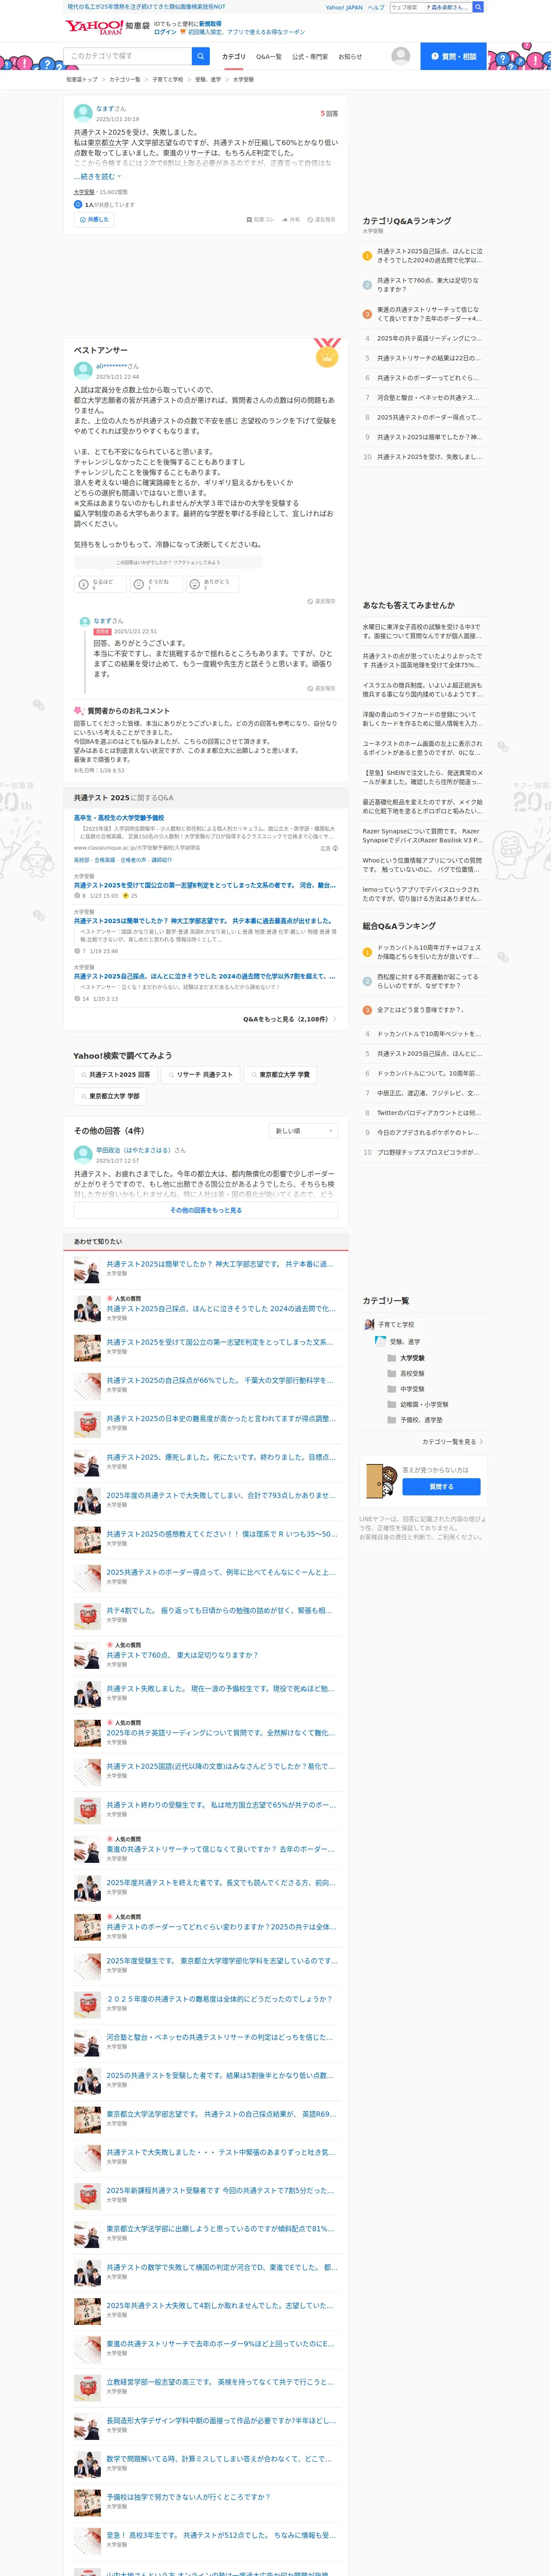Click the 共有 share icon
The height and width of the screenshot is (2576, 551).
click(285, 219)
